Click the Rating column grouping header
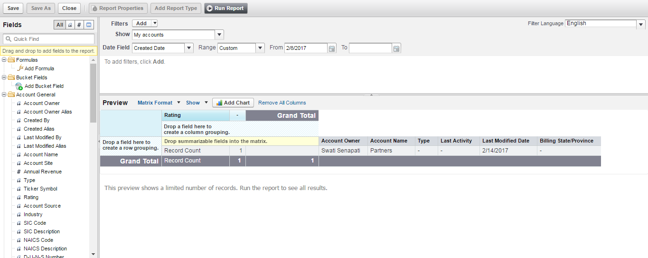The height and width of the screenshot is (258, 648). click(x=196, y=115)
